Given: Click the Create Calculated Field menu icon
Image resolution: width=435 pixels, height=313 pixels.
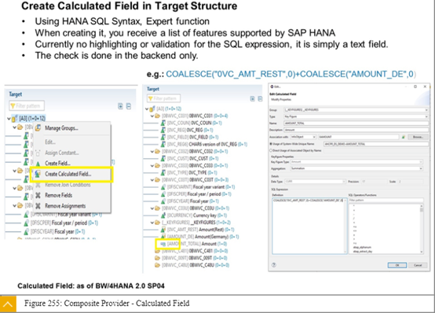Looking at the screenshot, I should pos(38,174).
